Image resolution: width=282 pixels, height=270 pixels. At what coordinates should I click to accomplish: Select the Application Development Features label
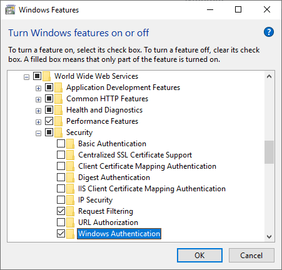[x=123, y=87]
